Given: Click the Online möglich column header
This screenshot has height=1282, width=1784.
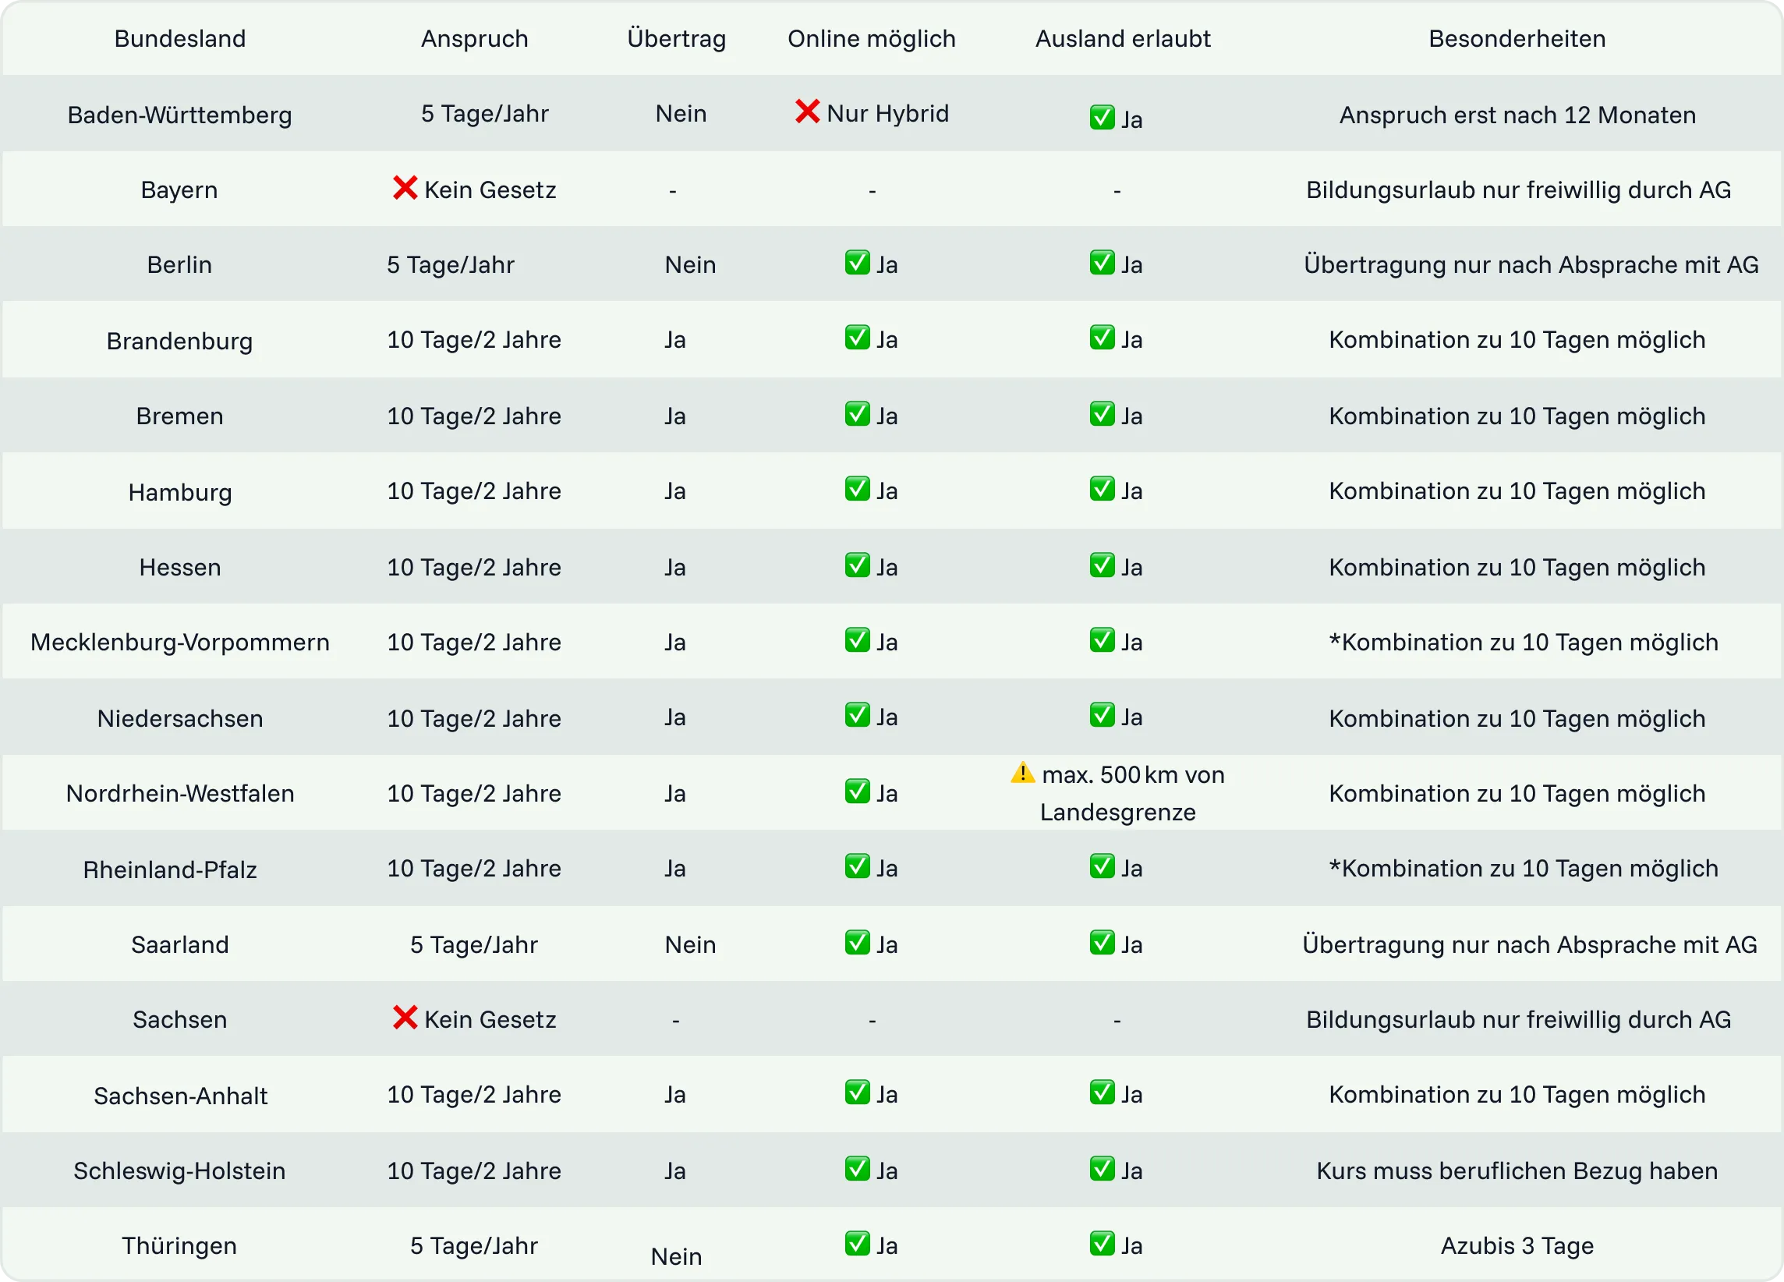Looking at the screenshot, I should 872,38.
